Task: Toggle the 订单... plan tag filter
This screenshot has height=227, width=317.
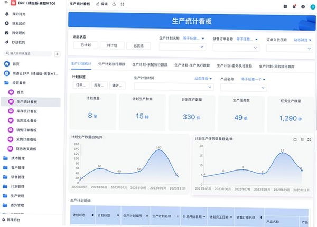Action: (81, 85)
